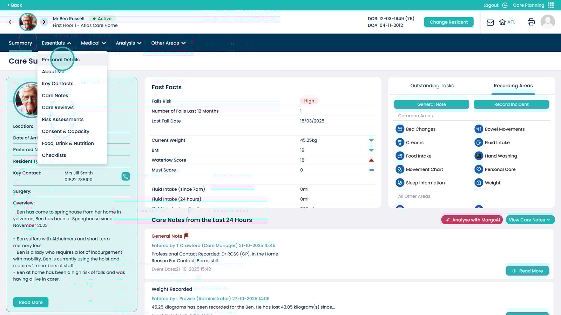Viewport: 561px width, 315px height.
Task: Choose Key Contacts in Essentials menu
Action: [x=58, y=84]
